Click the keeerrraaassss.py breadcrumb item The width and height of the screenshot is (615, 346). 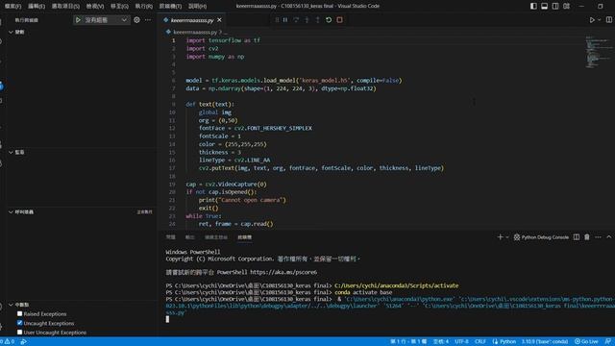[194, 32]
